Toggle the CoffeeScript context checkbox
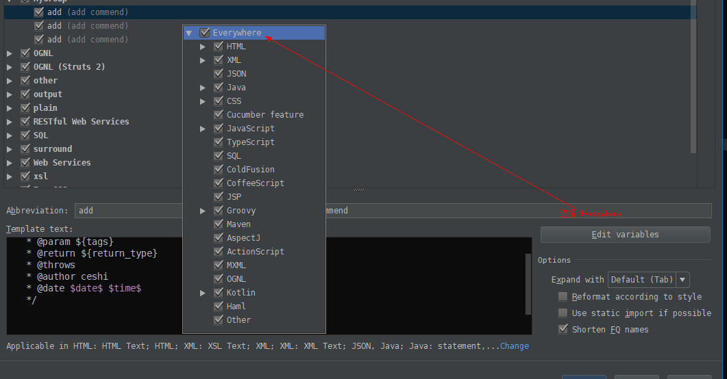The height and width of the screenshot is (379, 727). tap(219, 183)
